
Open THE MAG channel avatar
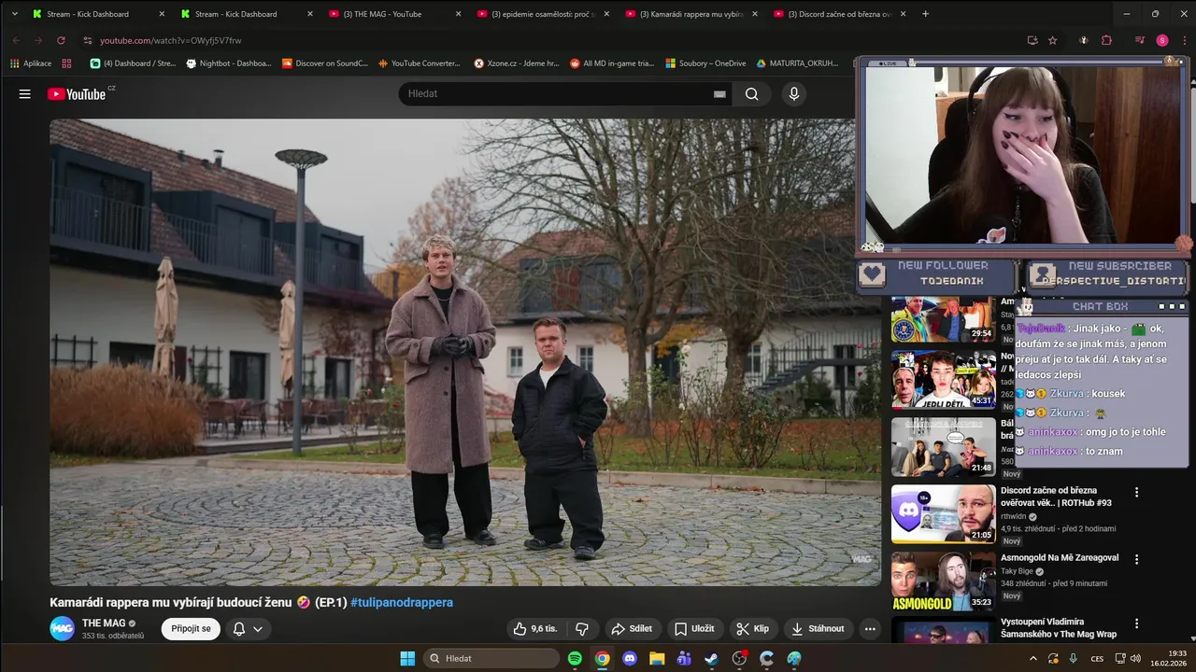tap(62, 628)
